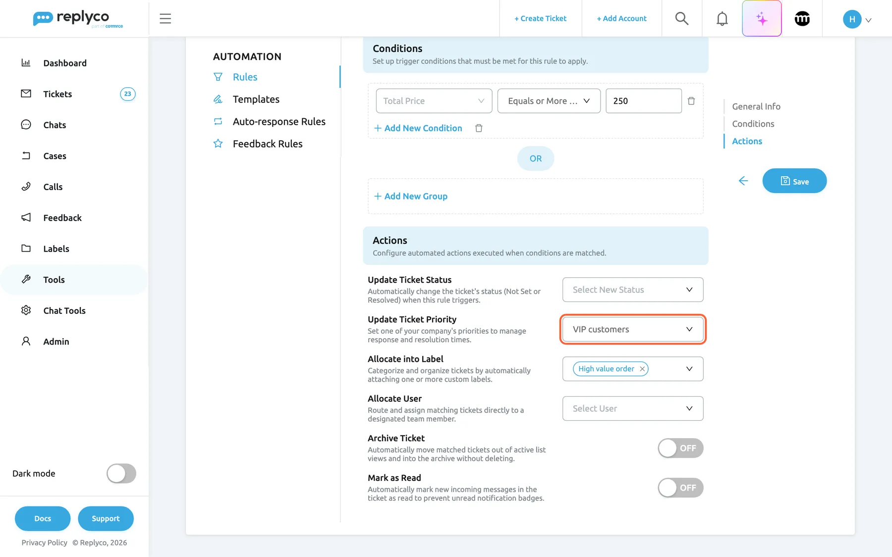Click the Chats bubble icon
Screen dimensions: 892x557
coord(26,125)
